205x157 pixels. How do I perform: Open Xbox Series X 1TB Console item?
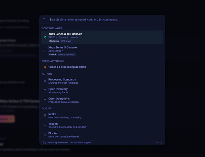(102, 37)
